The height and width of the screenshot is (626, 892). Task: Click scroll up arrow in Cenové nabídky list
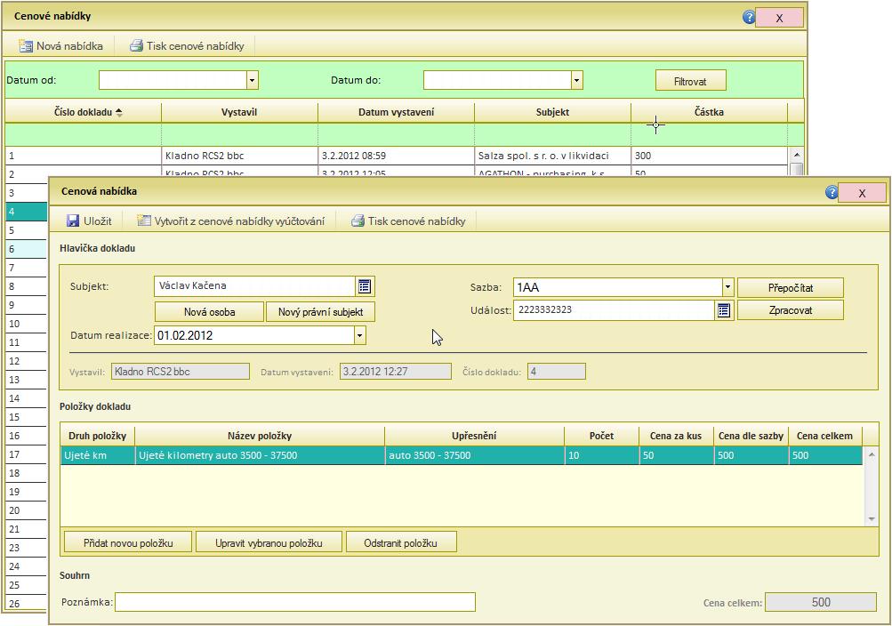[x=797, y=155]
